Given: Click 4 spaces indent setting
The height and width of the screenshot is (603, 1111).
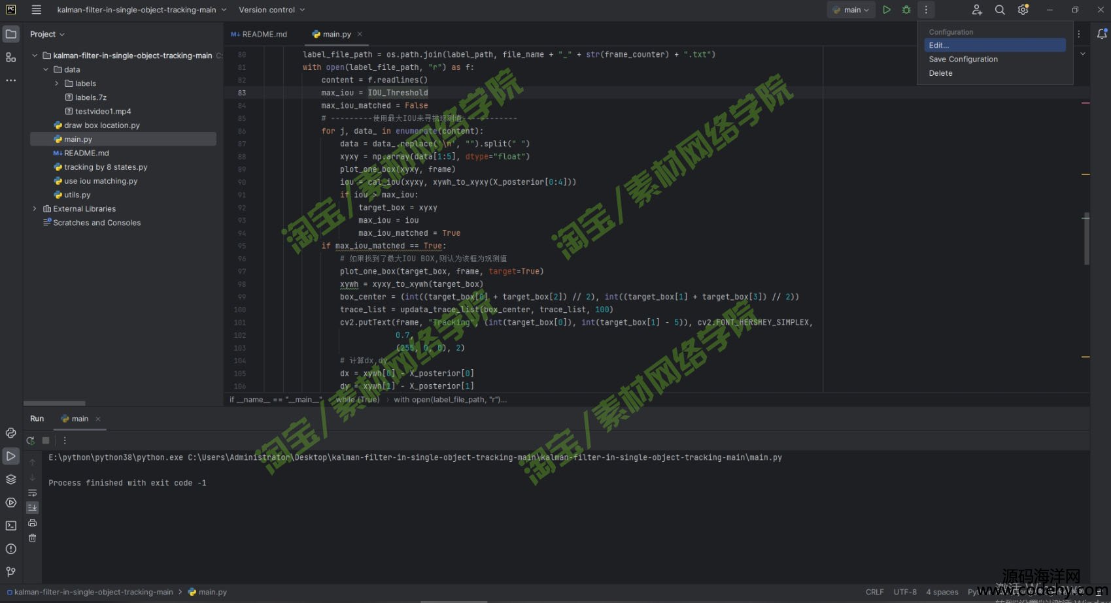Looking at the screenshot, I should pyautogui.click(x=942, y=592).
